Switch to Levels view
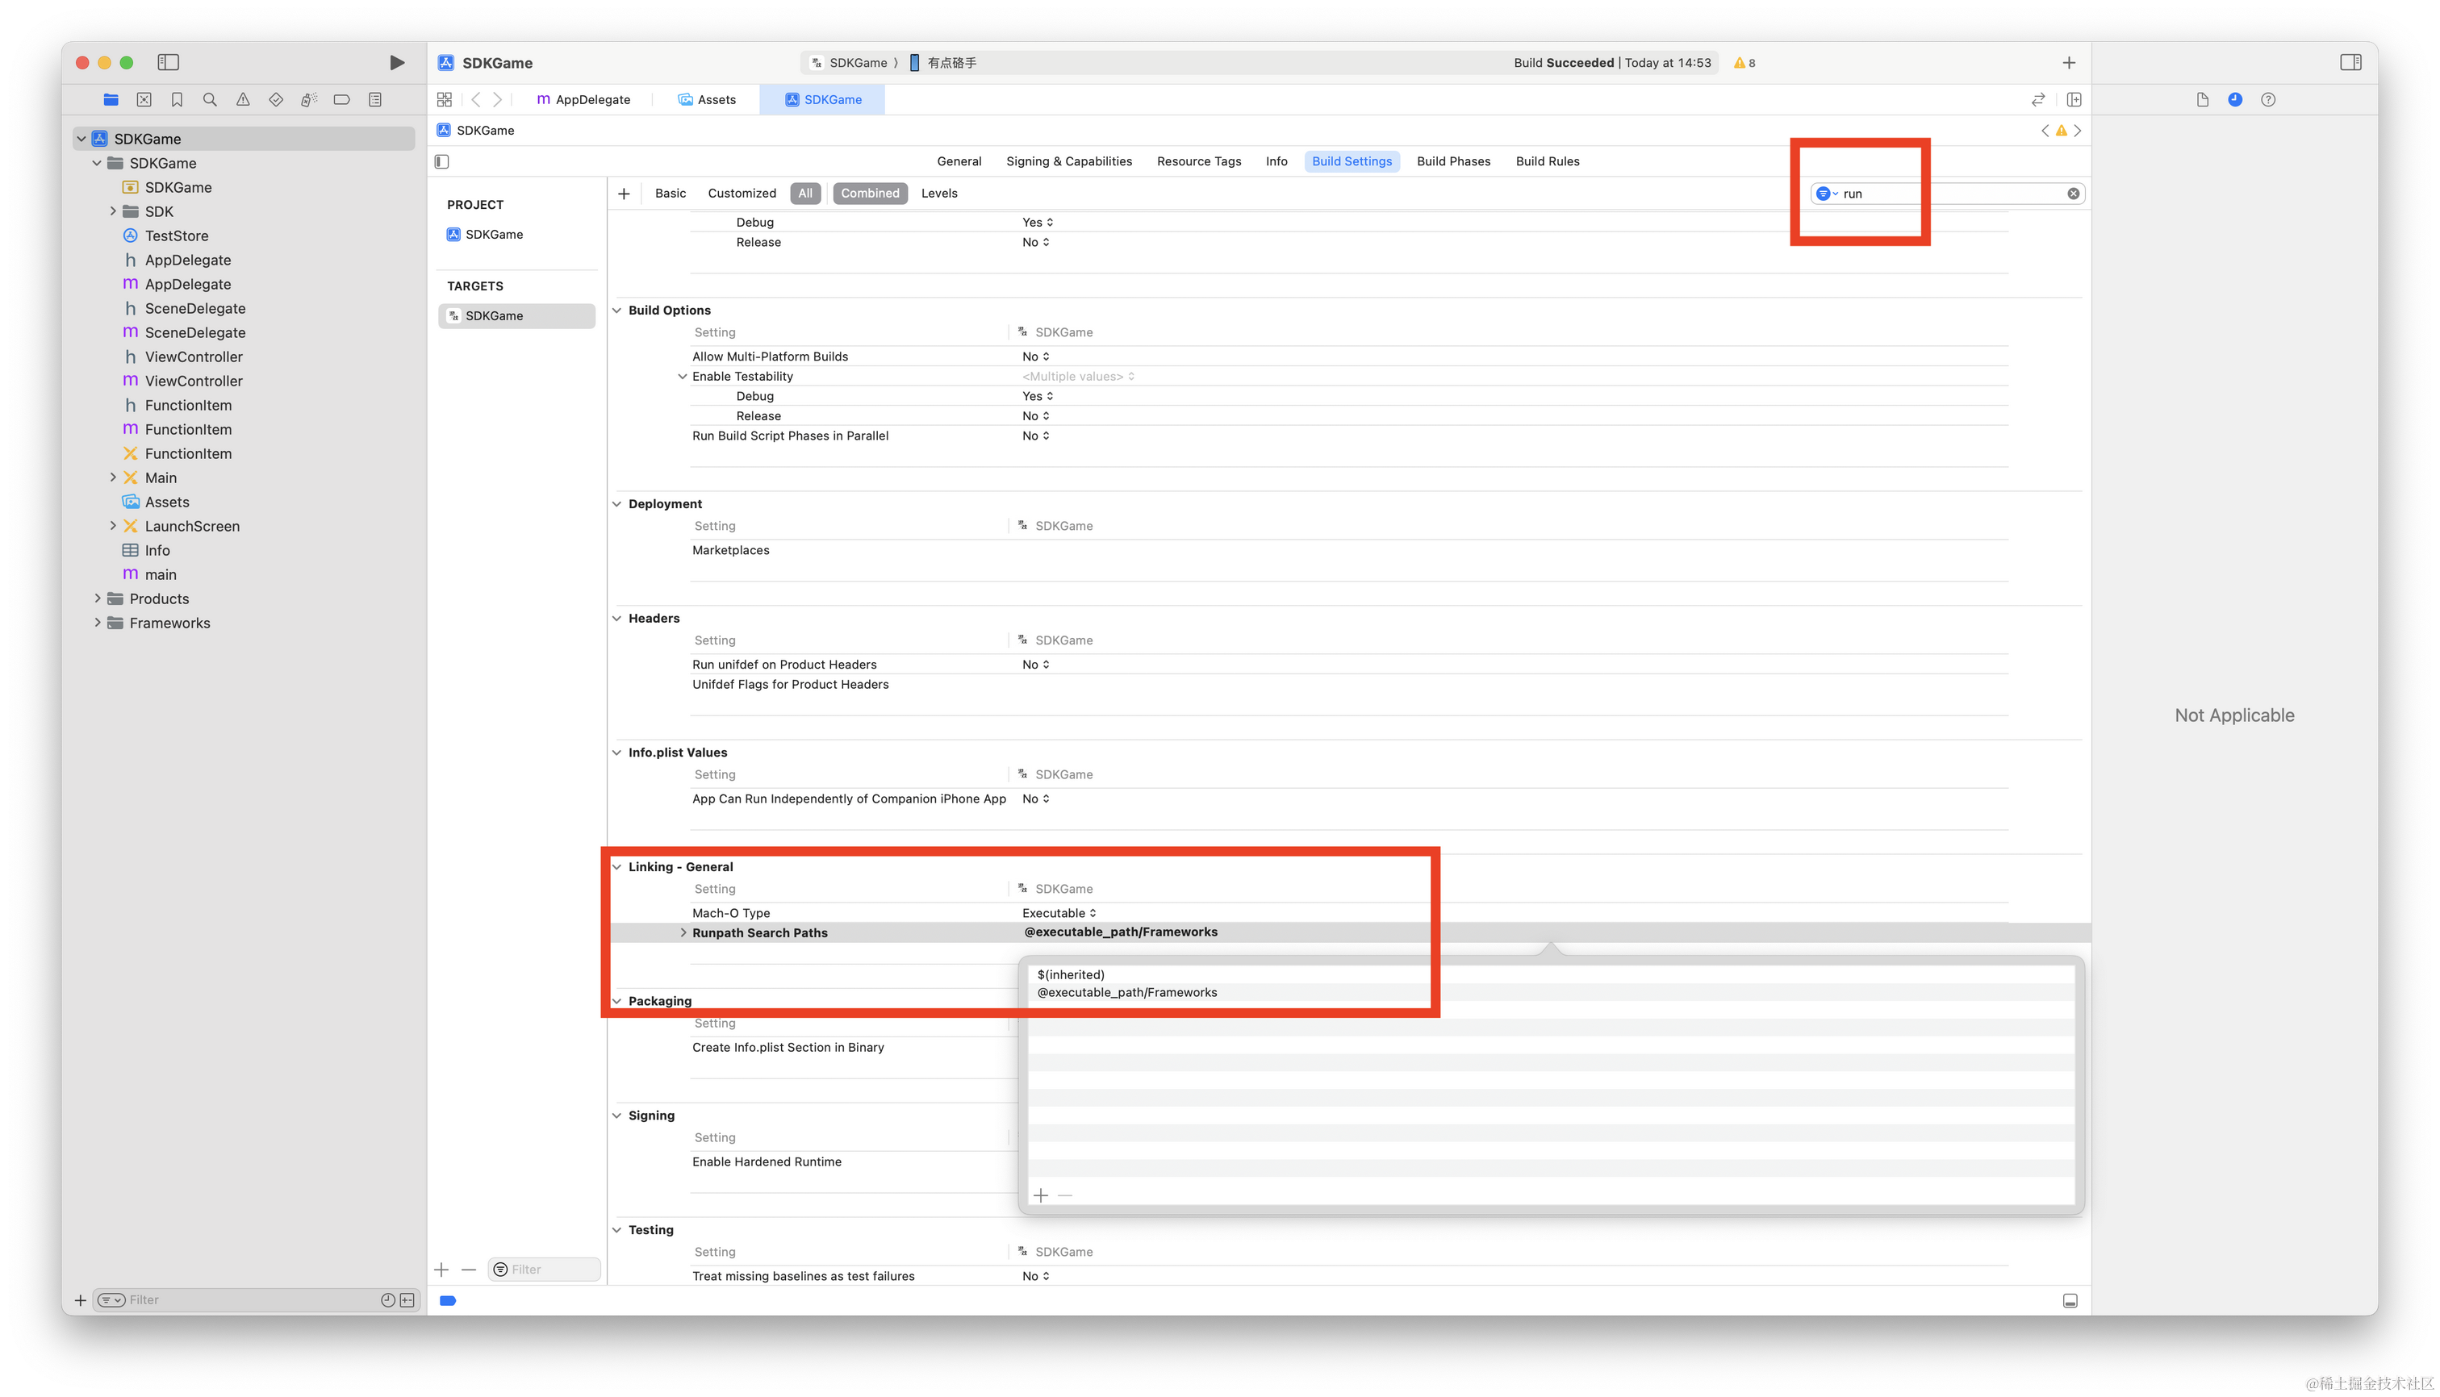Image resolution: width=2440 pixels, height=1397 pixels. pos(938,194)
